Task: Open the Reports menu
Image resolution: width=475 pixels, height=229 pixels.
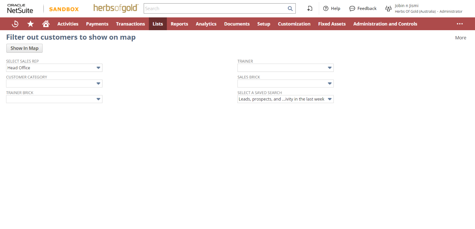Action: [179, 24]
